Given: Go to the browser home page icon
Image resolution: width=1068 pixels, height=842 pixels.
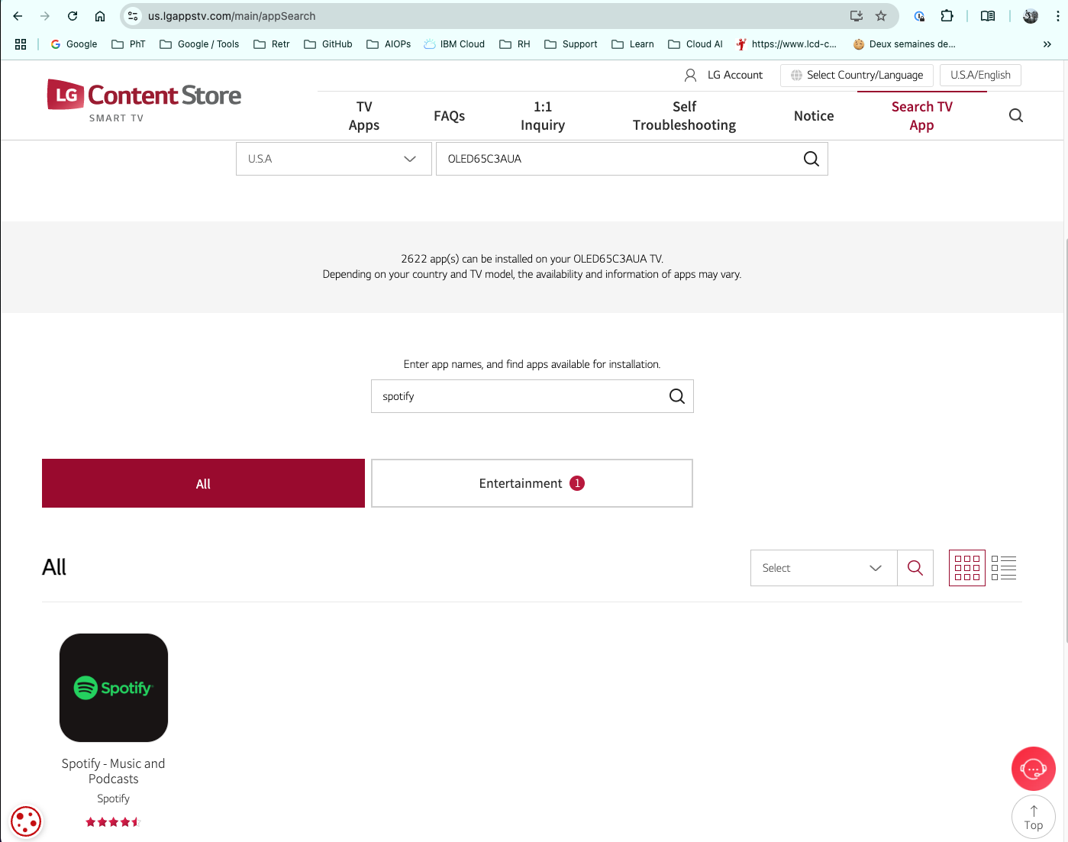Looking at the screenshot, I should pyautogui.click(x=100, y=16).
